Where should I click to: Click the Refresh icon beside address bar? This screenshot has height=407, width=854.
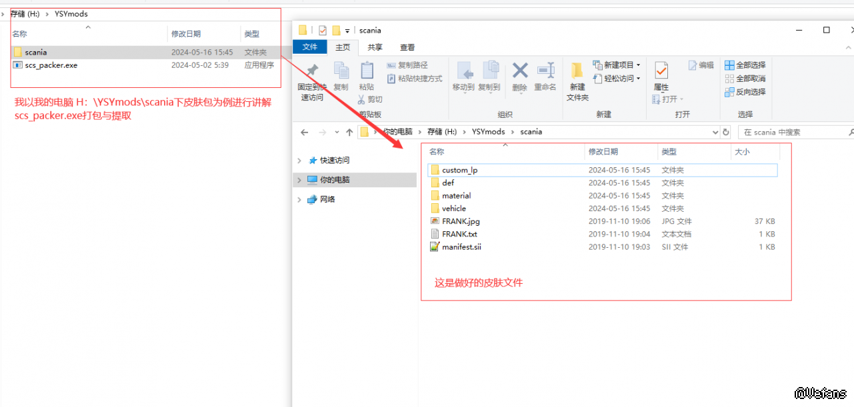pyautogui.click(x=725, y=132)
